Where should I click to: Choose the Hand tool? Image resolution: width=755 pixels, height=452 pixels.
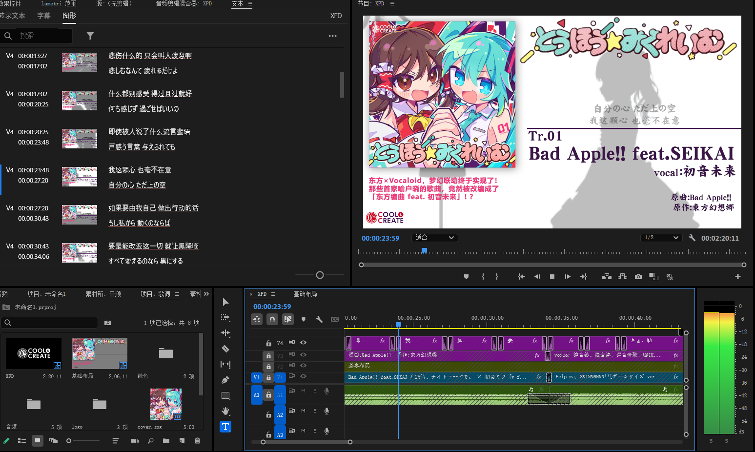tap(225, 411)
